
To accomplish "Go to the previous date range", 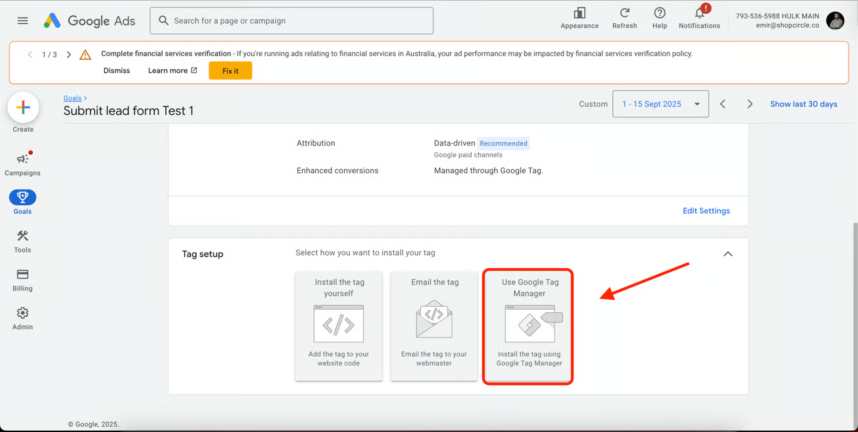I will pyautogui.click(x=723, y=104).
